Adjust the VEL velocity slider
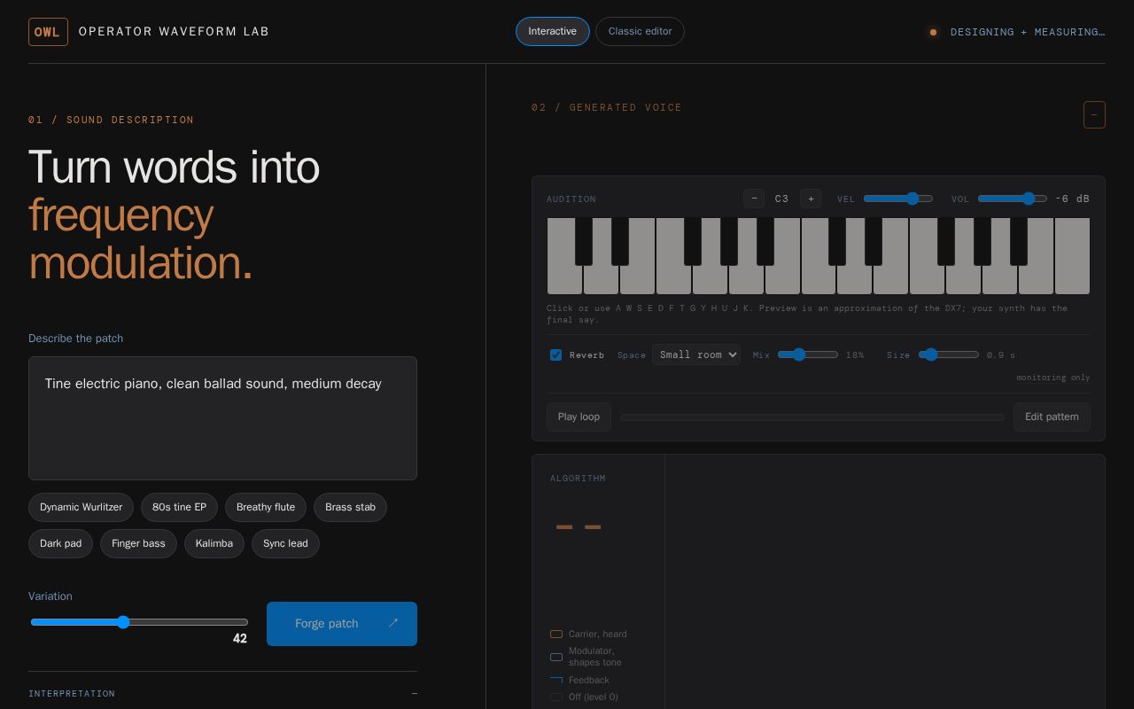This screenshot has width=1134, height=709. pyautogui.click(x=898, y=199)
